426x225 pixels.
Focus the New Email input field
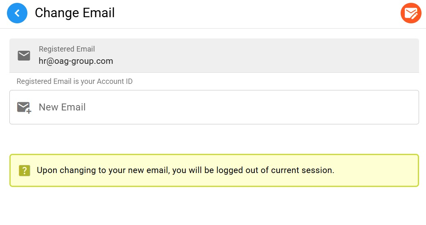coord(229,107)
